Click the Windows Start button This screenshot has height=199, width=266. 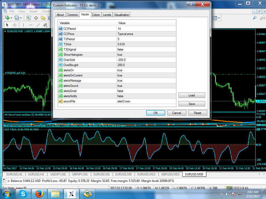point(7,194)
